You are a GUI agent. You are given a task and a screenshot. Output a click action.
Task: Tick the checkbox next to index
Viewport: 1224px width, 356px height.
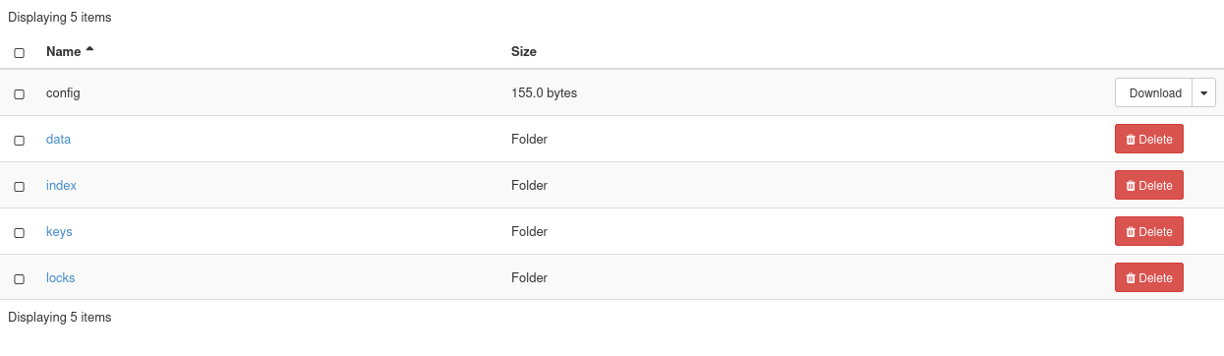[x=19, y=186]
